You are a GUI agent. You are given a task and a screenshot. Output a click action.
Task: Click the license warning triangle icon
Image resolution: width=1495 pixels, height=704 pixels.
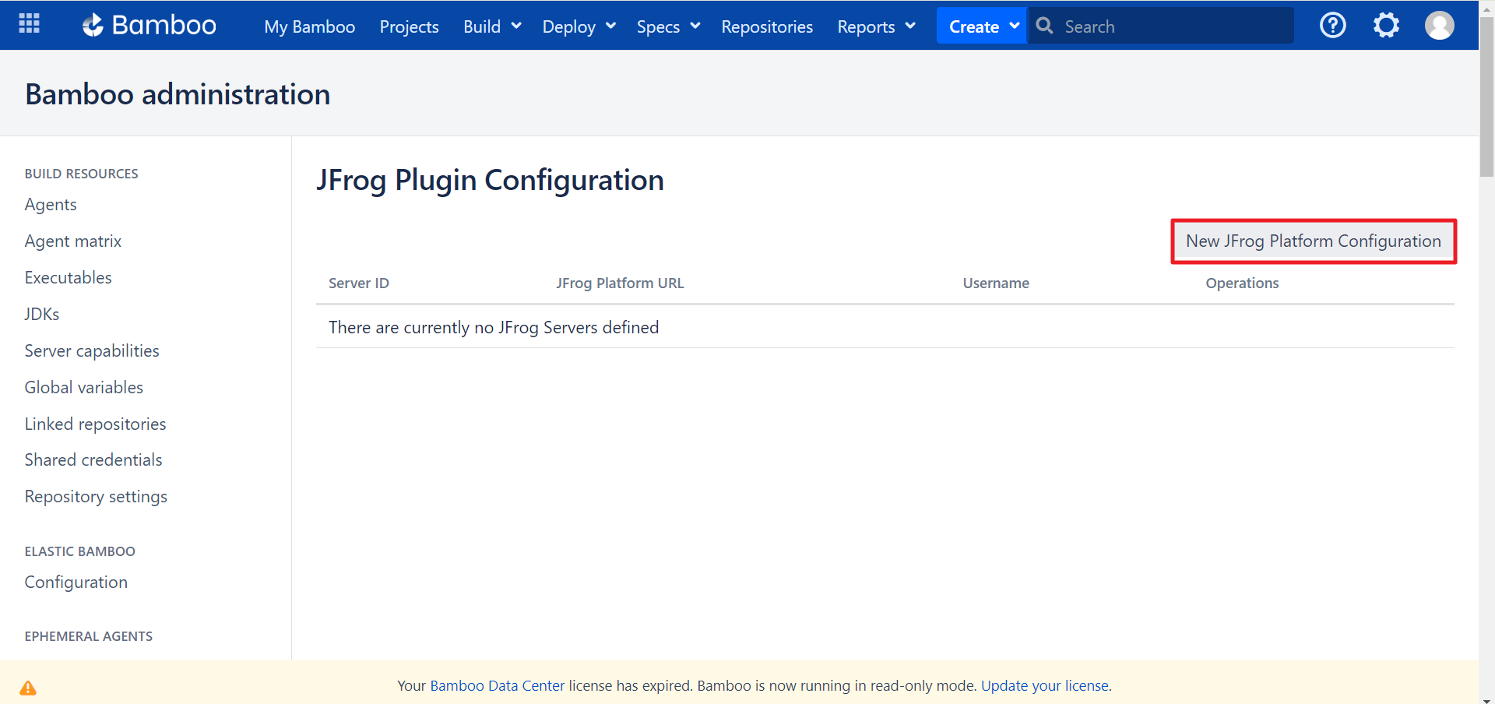pos(28,688)
